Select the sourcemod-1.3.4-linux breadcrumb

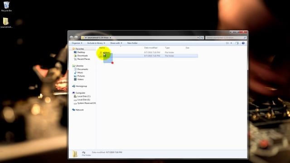click(x=98, y=38)
